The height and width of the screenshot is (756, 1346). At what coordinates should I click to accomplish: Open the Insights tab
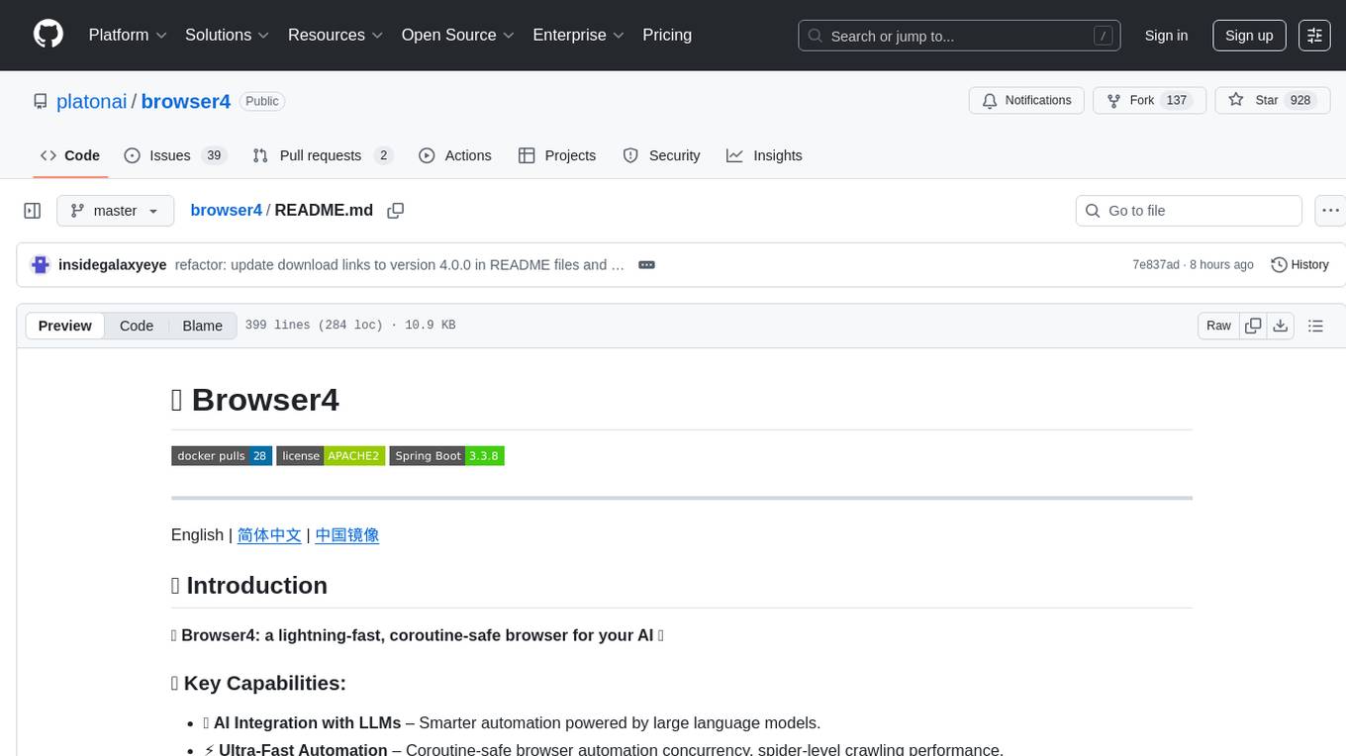764,155
